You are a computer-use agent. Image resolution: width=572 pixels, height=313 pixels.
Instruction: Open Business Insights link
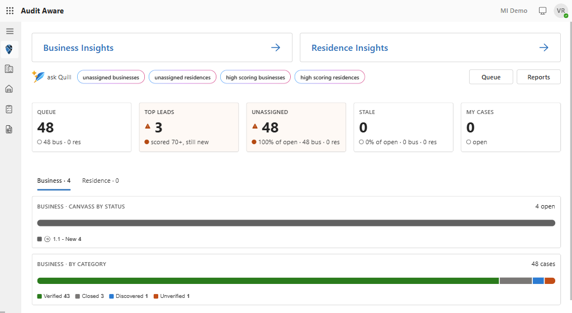(x=162, y=48)
